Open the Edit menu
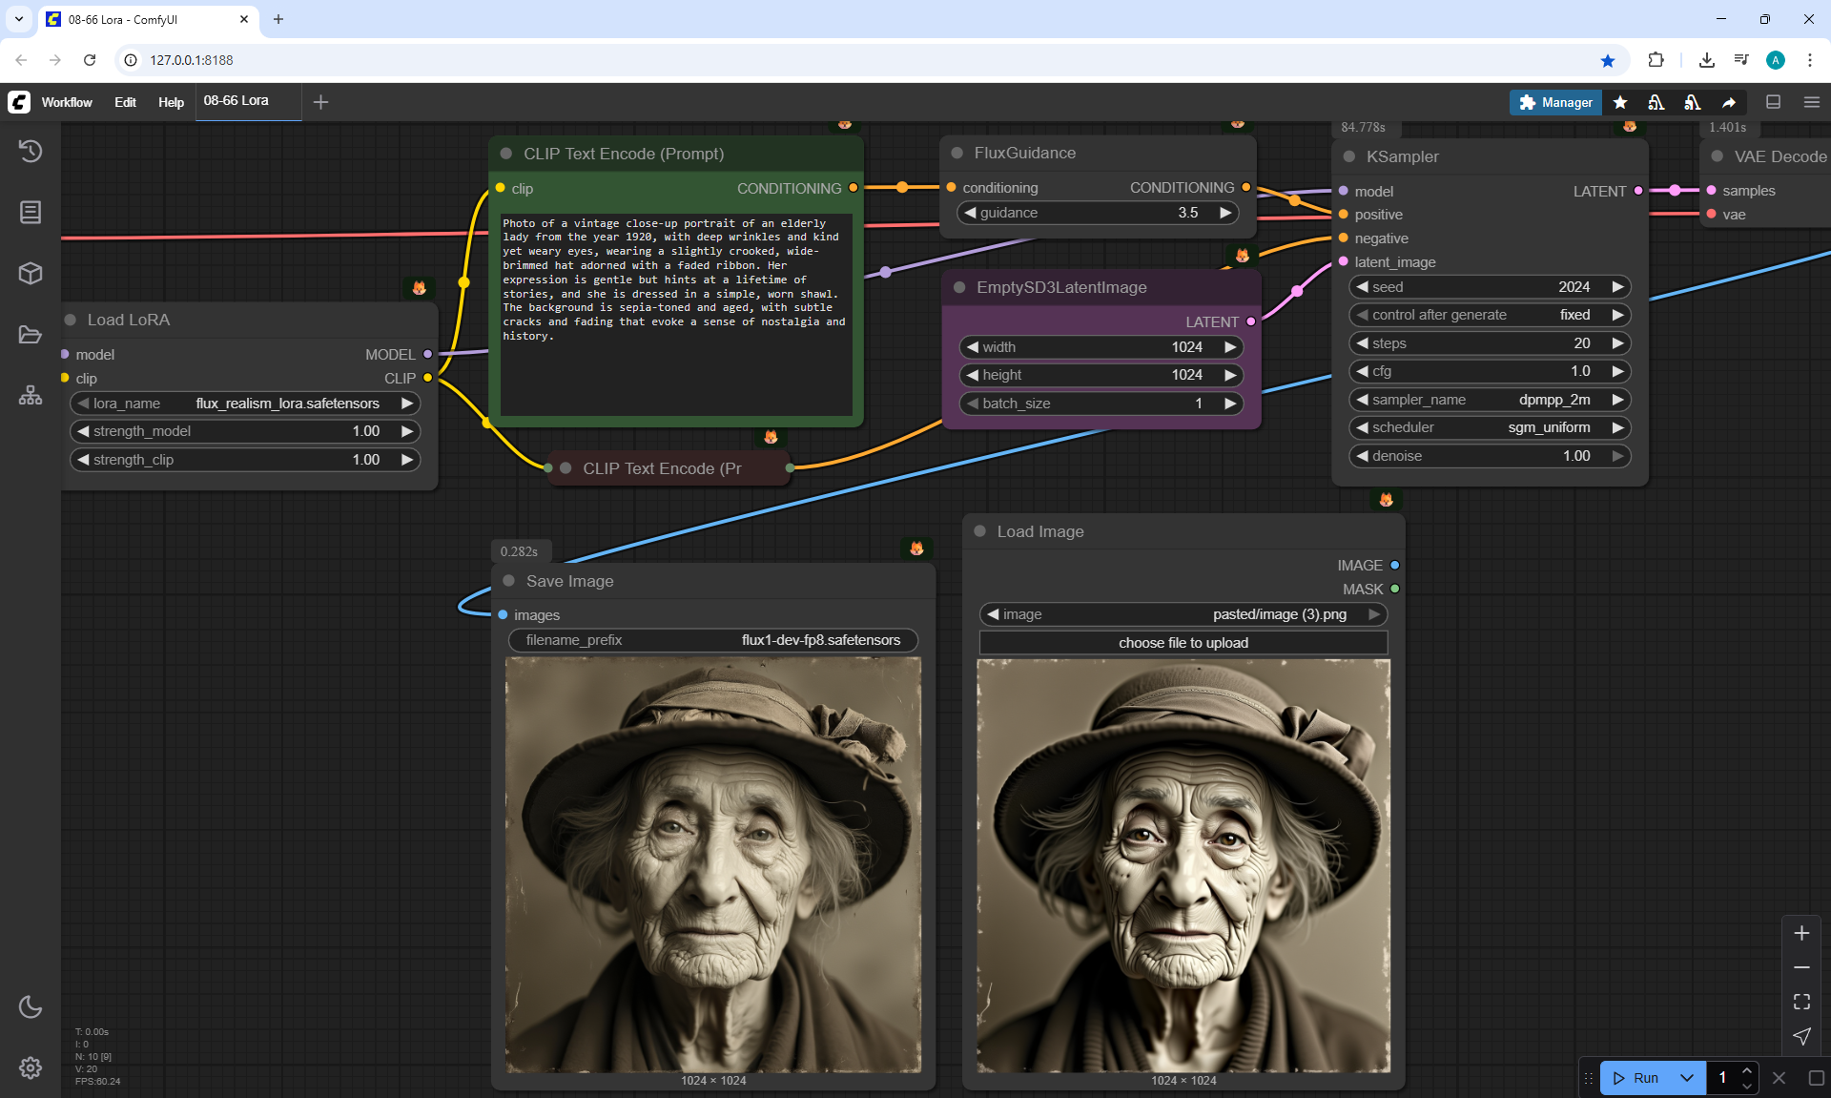The height and width of the screenshot is (1098, 1831). 125,102
